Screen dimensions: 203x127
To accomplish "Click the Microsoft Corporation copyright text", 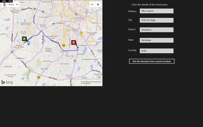I will click(x=91, y=82).
